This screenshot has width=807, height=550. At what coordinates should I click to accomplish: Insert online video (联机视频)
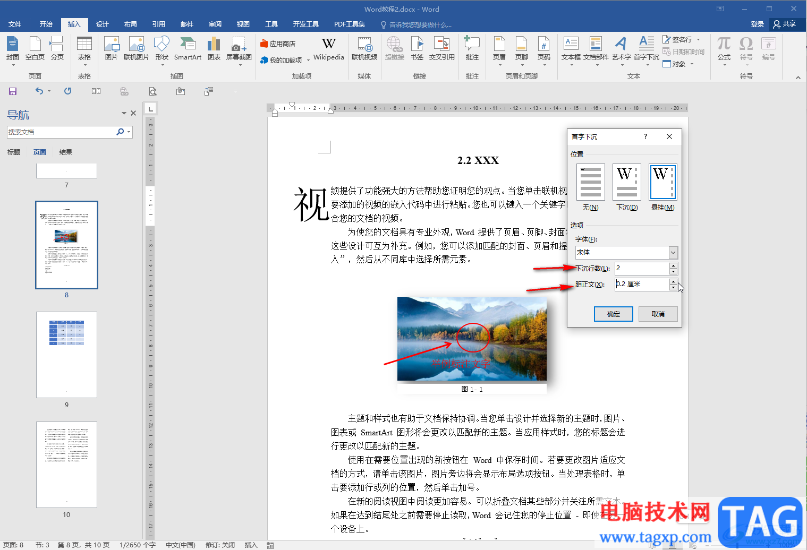point(364,49)
